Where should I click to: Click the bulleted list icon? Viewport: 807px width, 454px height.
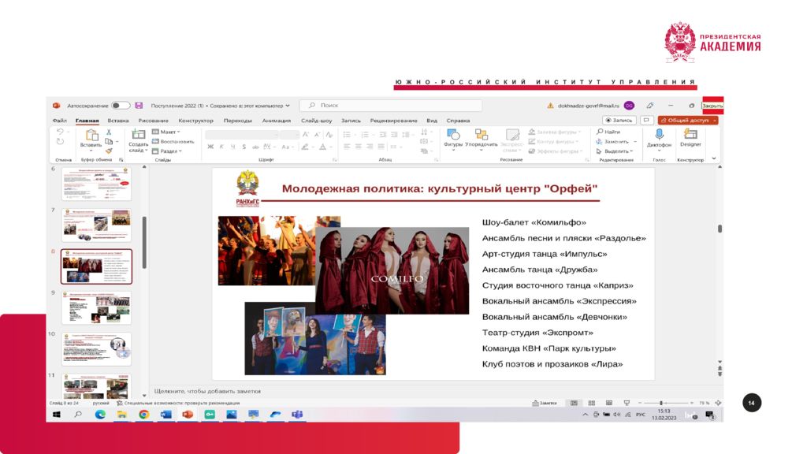[x=348, y=134]
